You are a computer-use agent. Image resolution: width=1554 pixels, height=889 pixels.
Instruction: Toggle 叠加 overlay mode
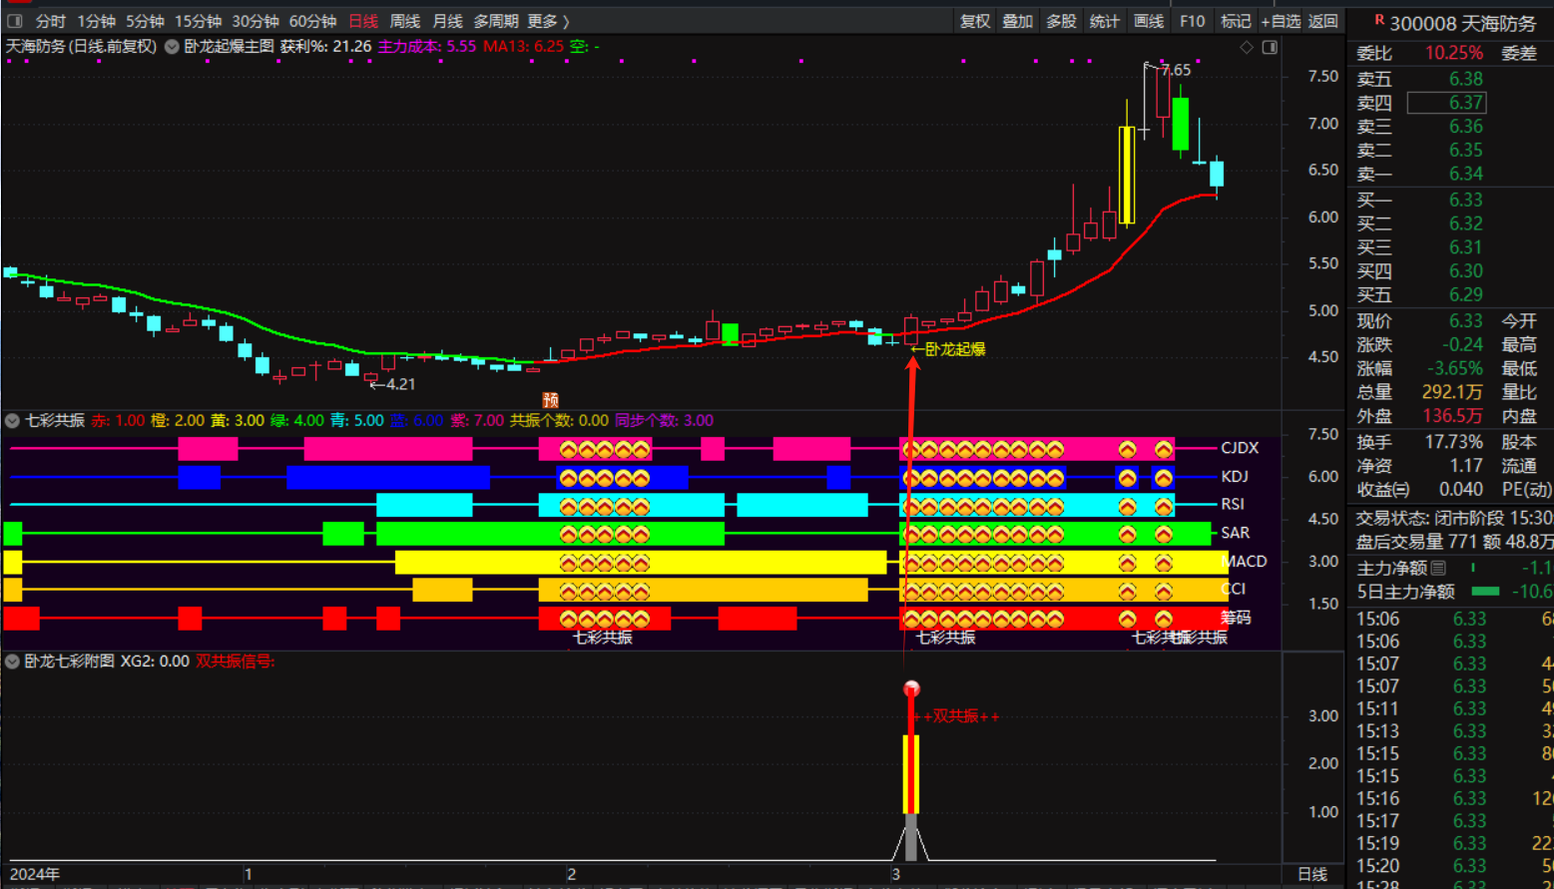pos(1018,21)
